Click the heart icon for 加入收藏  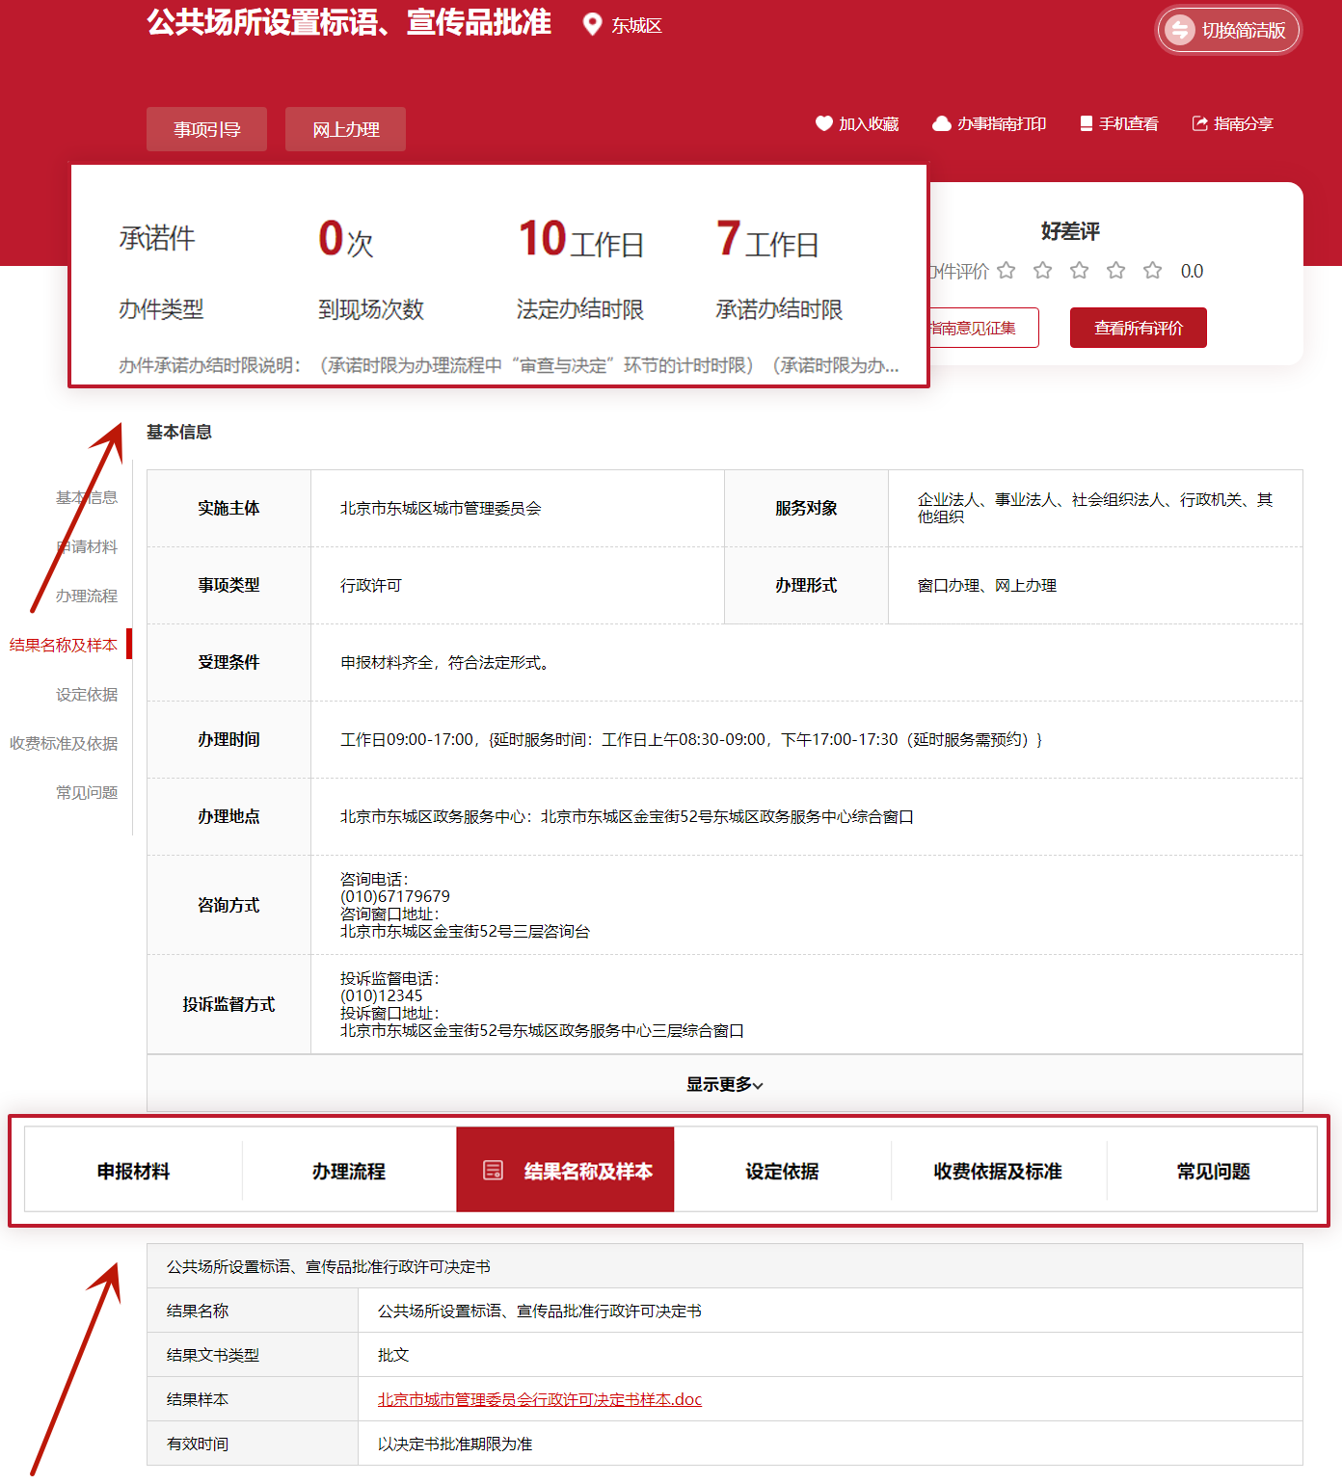tap(823, 123)
